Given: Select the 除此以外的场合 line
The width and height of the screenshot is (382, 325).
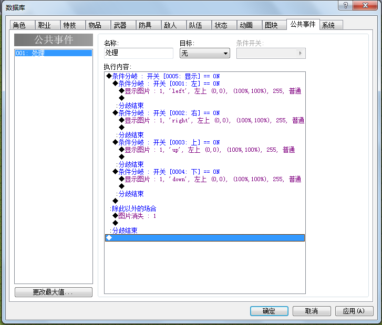Looking at the screenshot, I should tap(205, 208).
